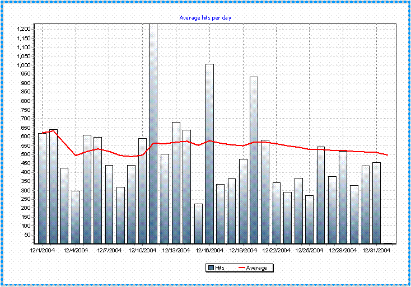This screenshot has width=411, height=287.
Task: Click the 12/25/2004 x-axis date label
Action: 310,250
